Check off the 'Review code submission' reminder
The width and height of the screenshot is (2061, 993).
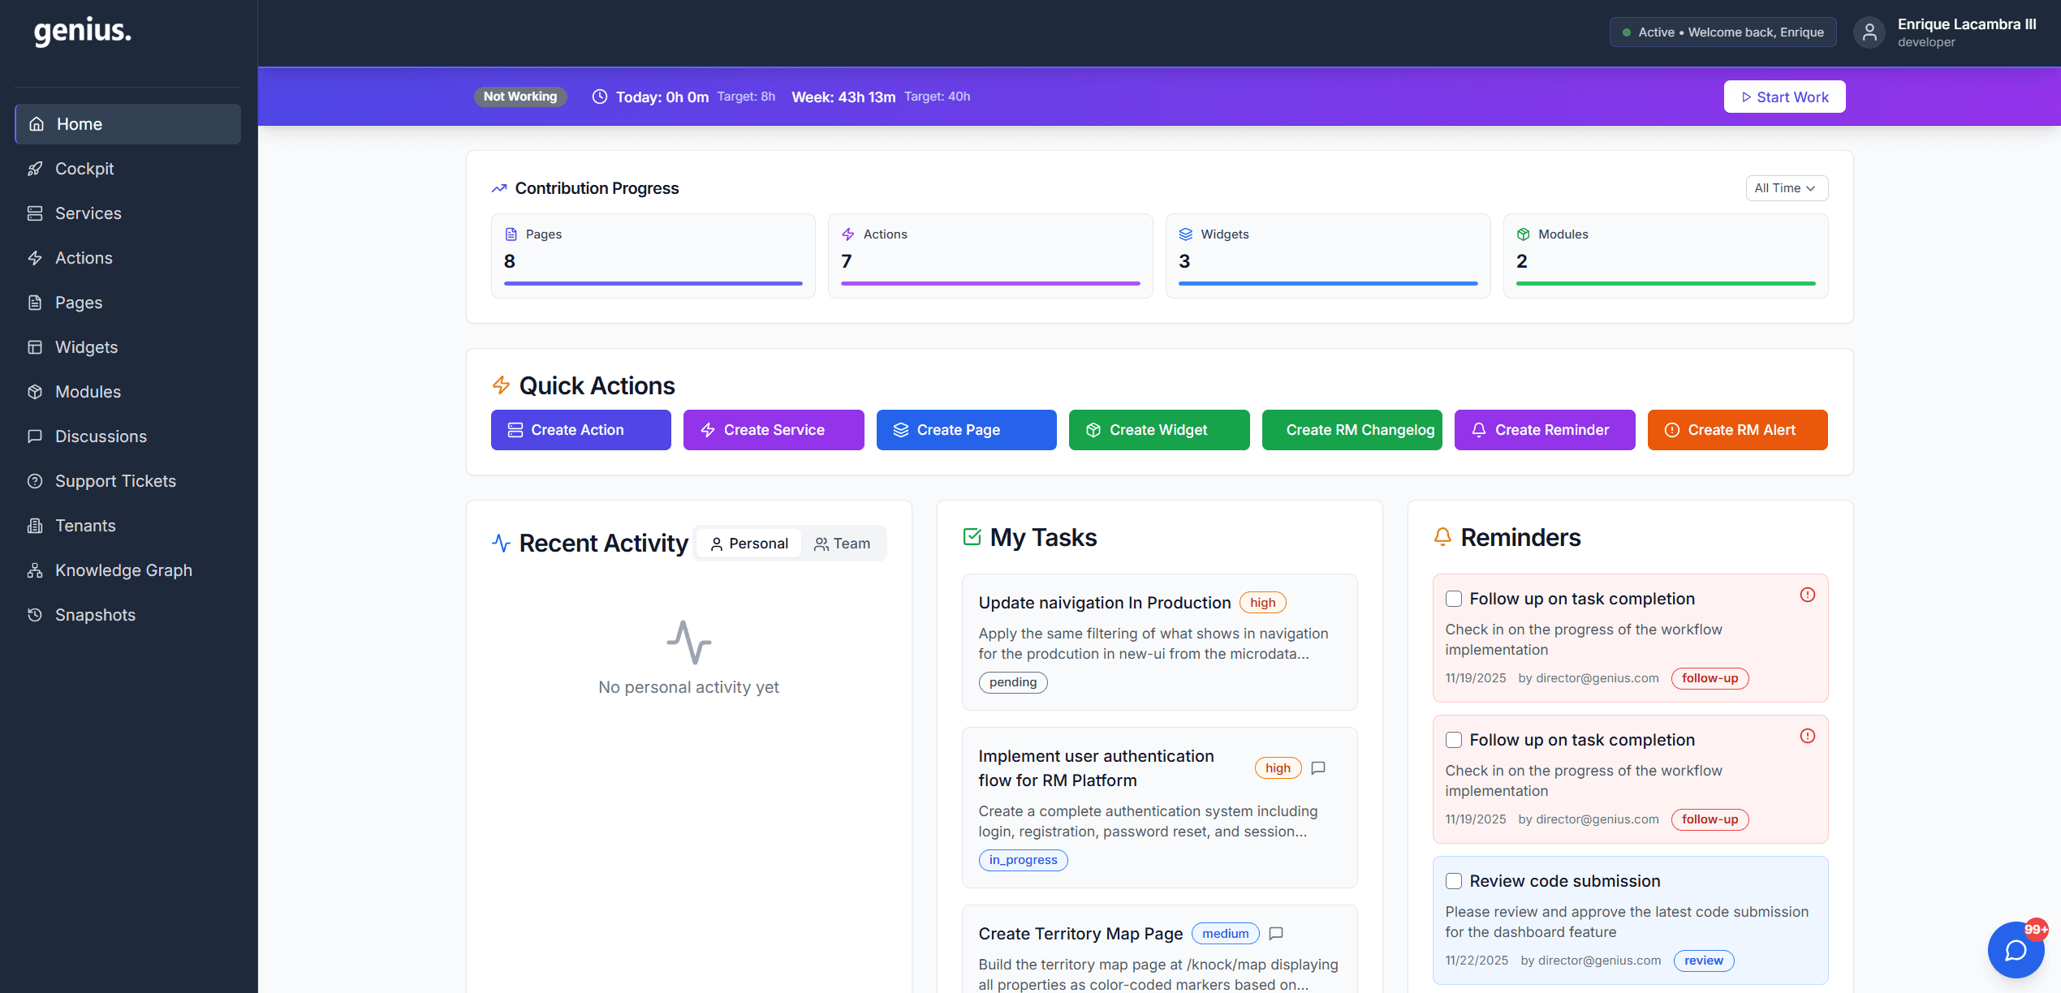pos(1453,880)
